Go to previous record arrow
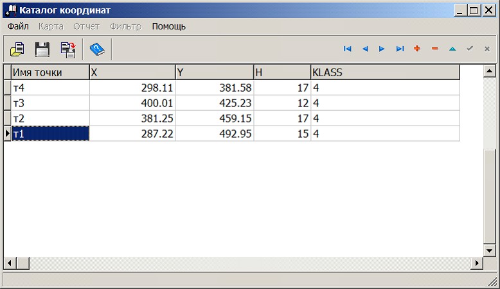Viewport: 500px width, 289px height. (365, 49)
